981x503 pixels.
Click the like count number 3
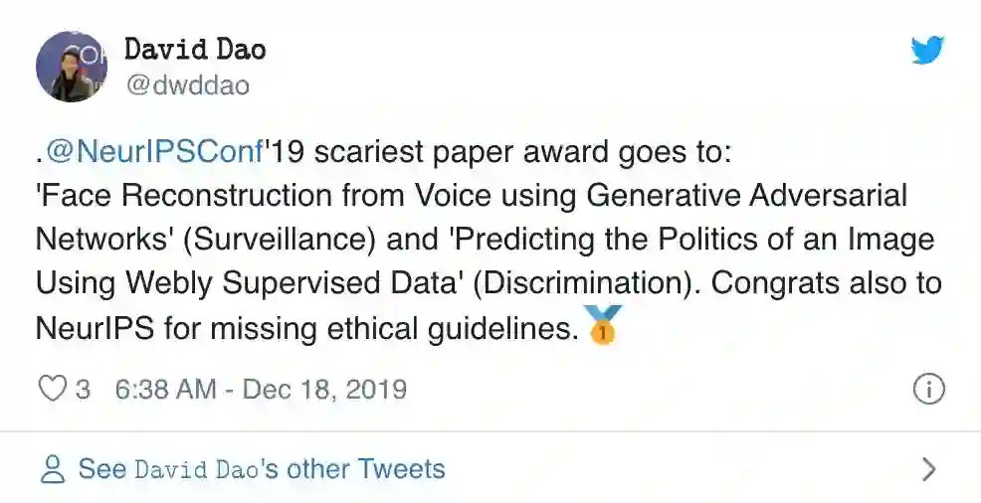click(83, 388)
